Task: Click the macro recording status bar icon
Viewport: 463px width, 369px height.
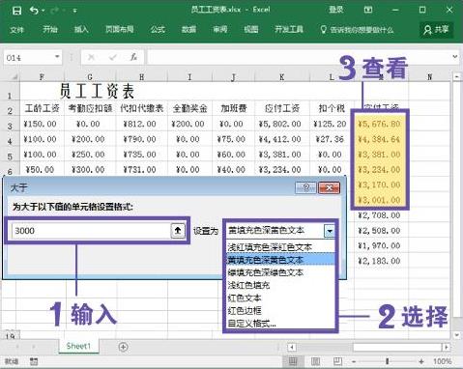Action: coord(34,361)
